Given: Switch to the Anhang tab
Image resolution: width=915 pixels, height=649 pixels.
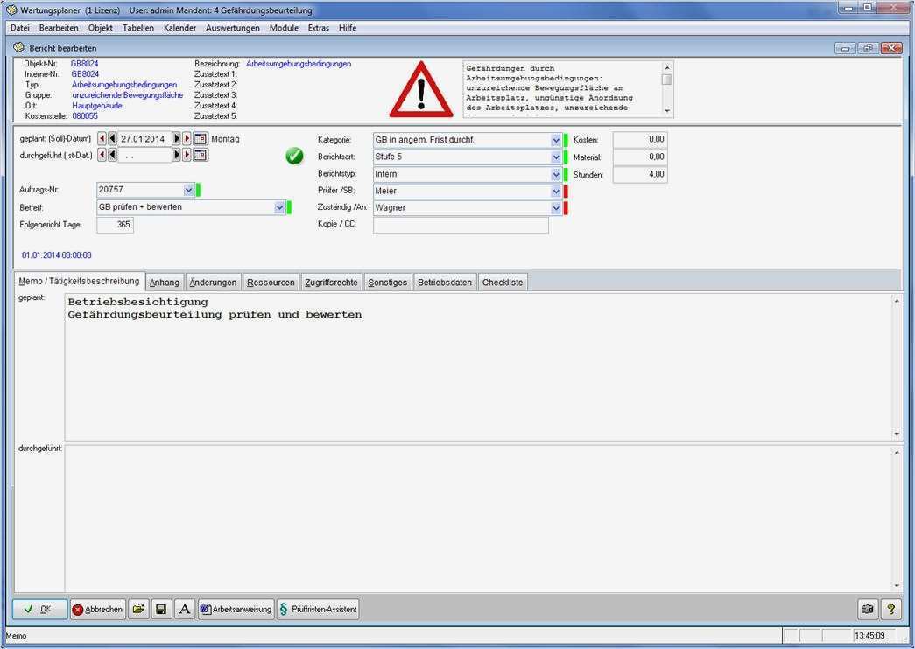Looking at the screenshot, I should pyautogui.click(x=165, y=283).
